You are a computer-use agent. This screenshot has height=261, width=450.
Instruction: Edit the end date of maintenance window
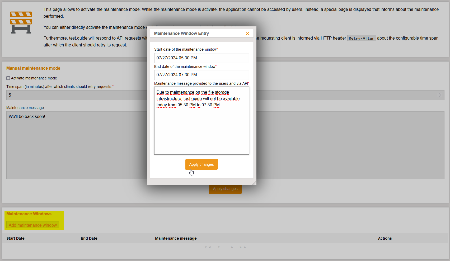[x=201, y=75]
